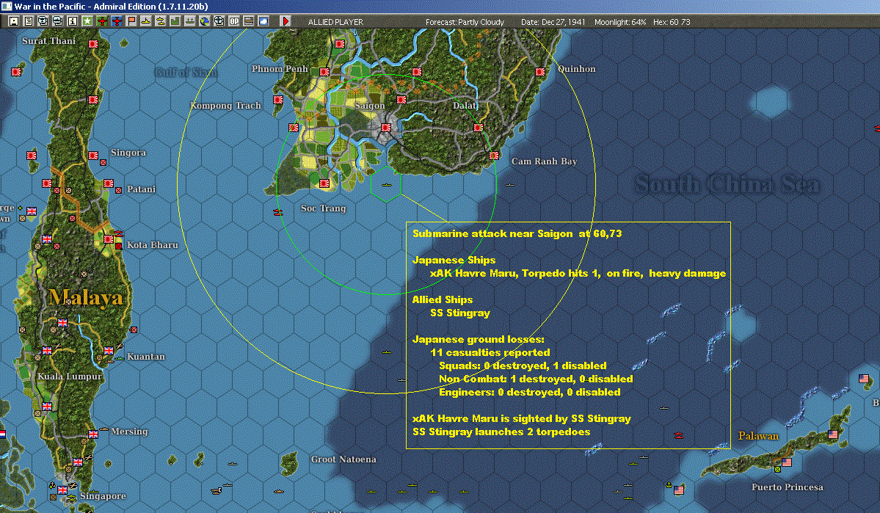Screen dimensions: 880x513
Task: Select the Puerto Princesa US flag marker
Action: coord(786,462)
